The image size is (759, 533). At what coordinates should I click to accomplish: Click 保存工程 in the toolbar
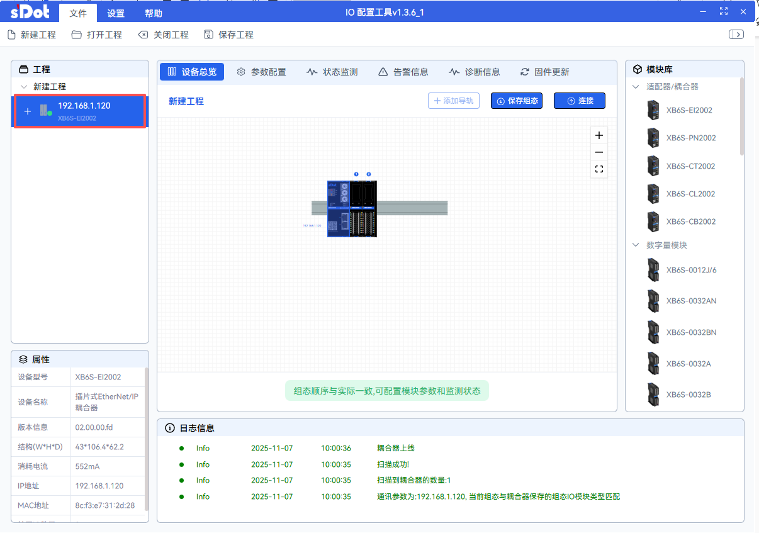[229, 35]
